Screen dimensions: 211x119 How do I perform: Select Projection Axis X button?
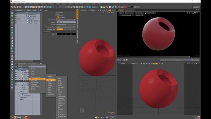(60, 29)
